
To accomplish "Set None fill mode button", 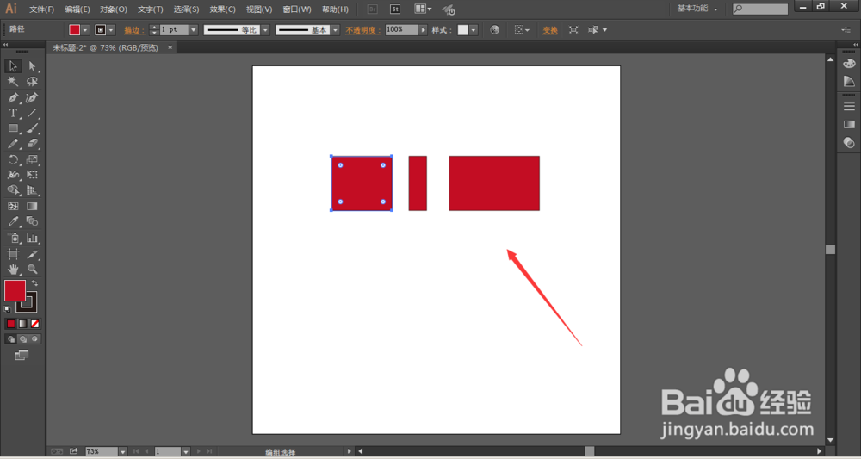I will click(x=35, y=324).
